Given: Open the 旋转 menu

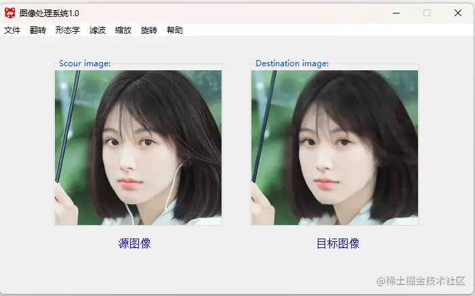Looking at the screenshot, I should click(x=149, y=30).
